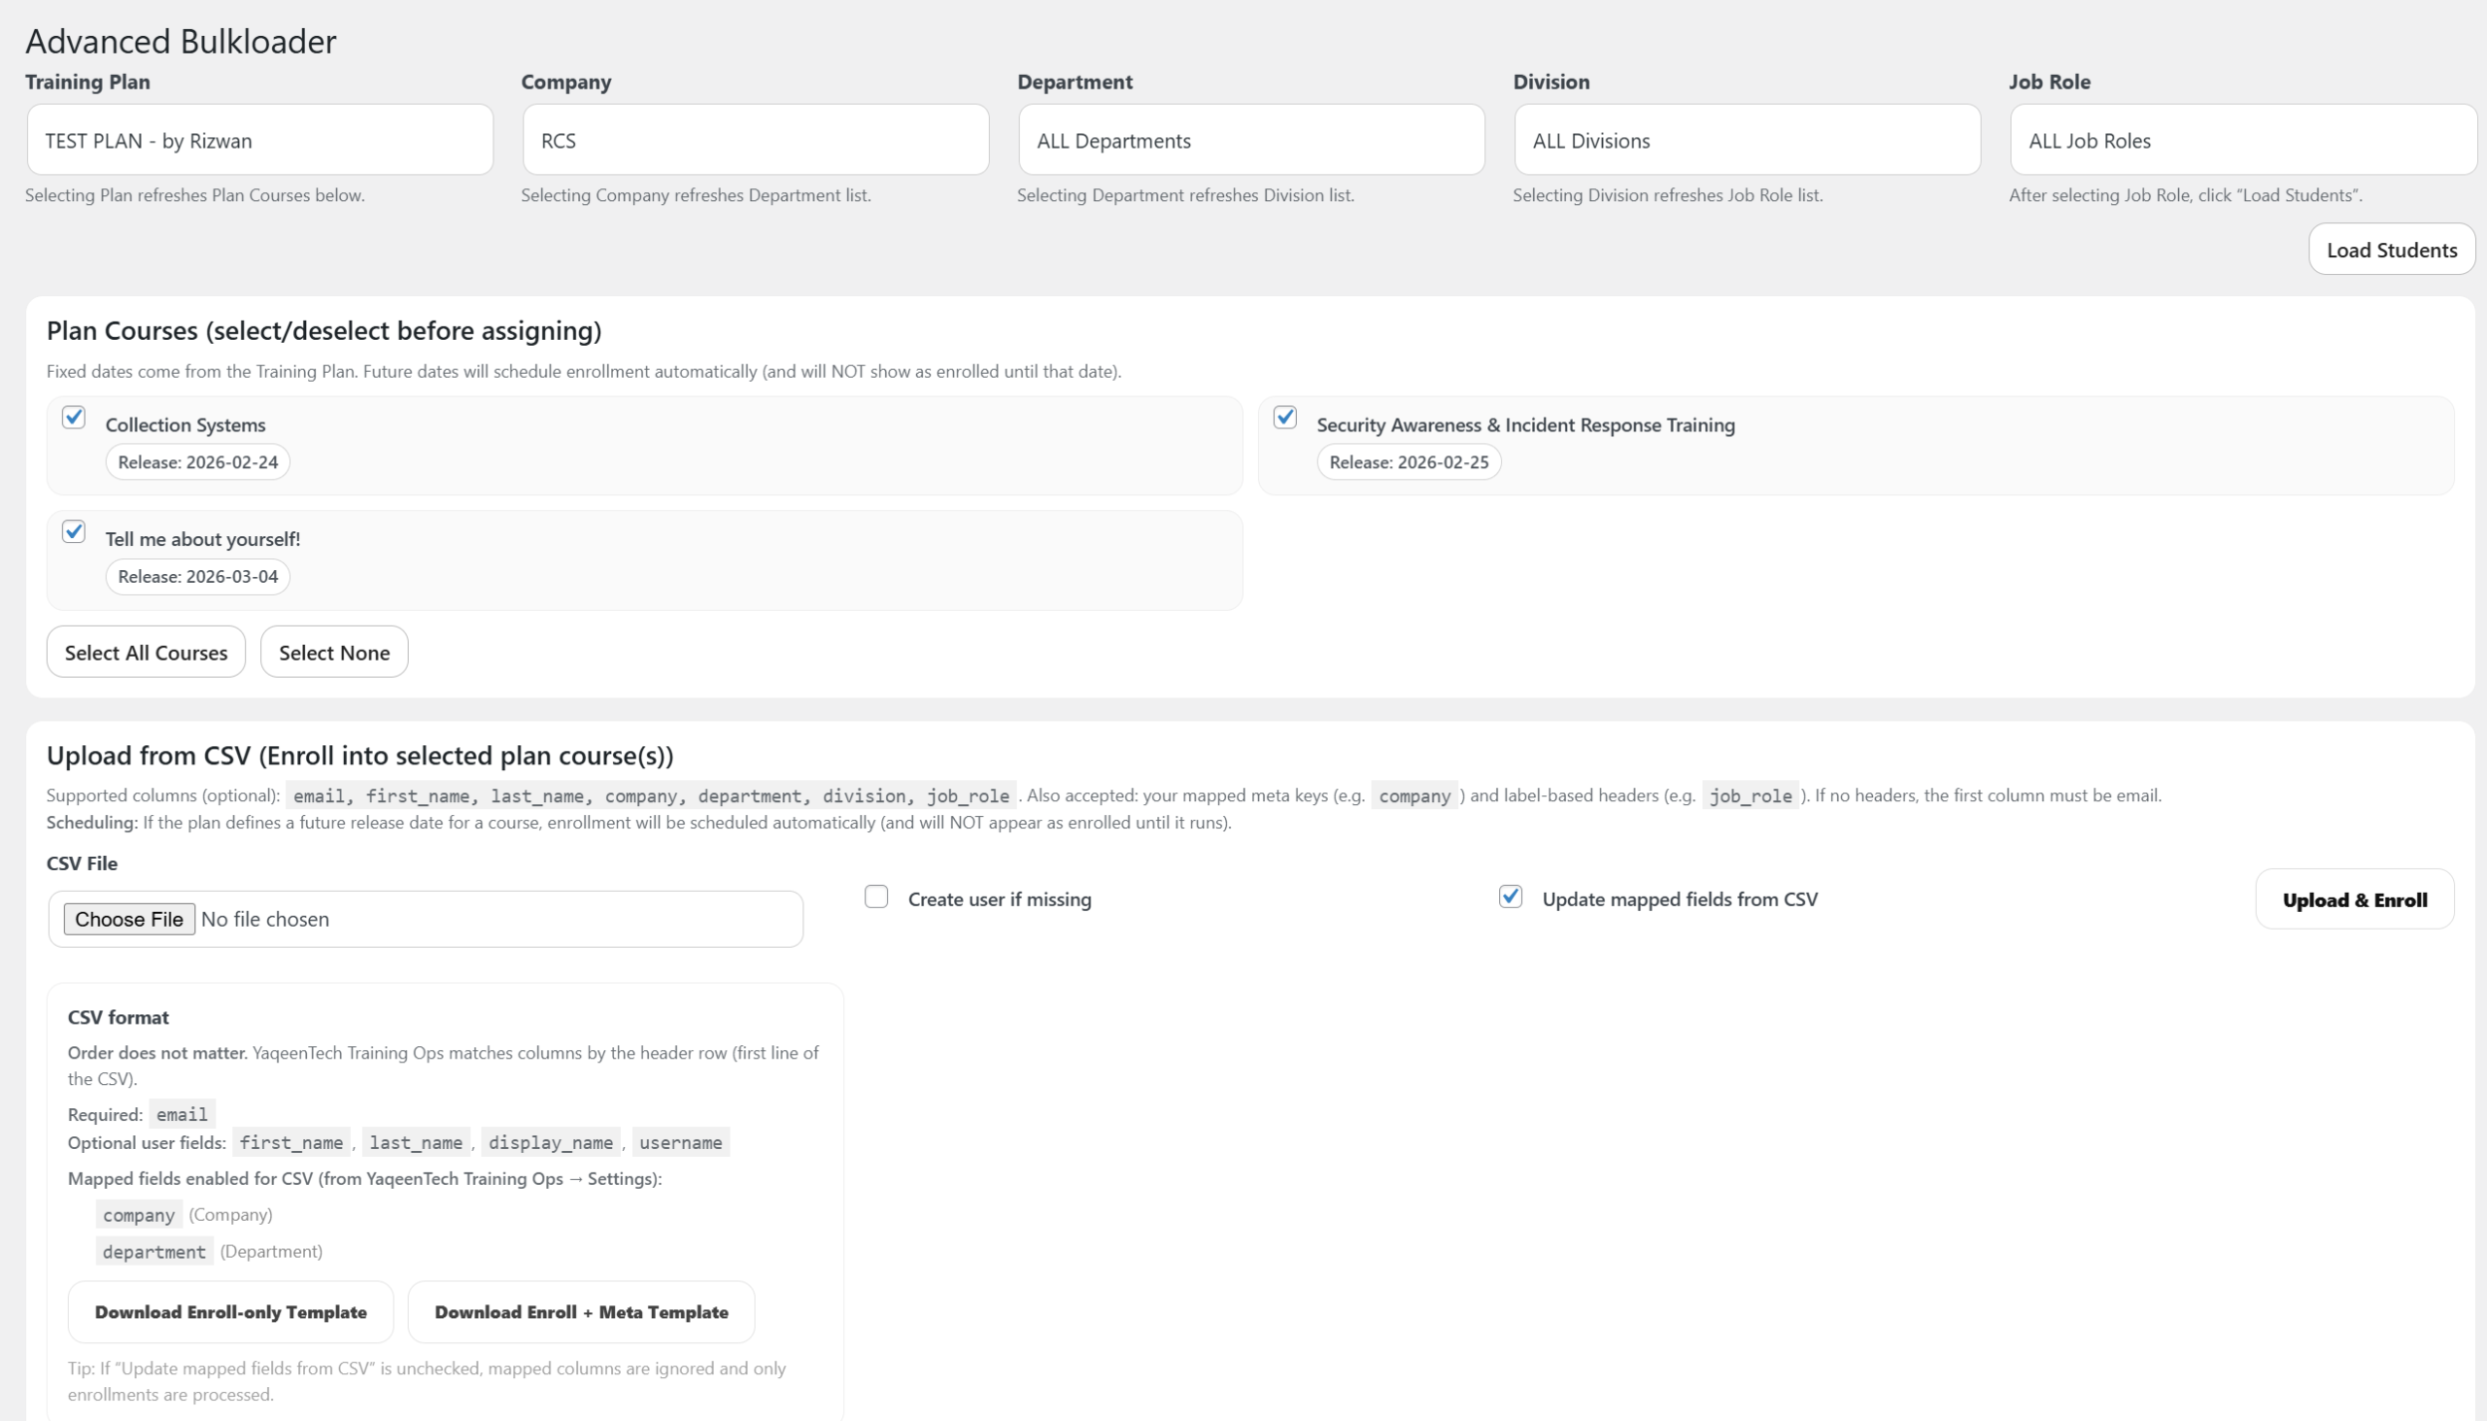Enable Create user if missing checkbox
2487x1421 pixels.
tap(876, 897)
